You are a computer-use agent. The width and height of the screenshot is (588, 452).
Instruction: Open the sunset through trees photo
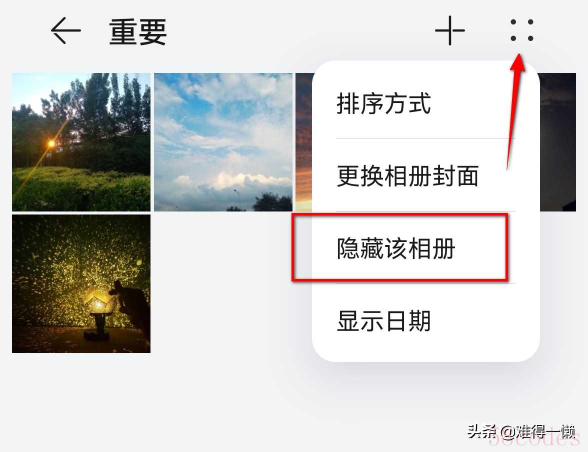(x=81, y=142)
